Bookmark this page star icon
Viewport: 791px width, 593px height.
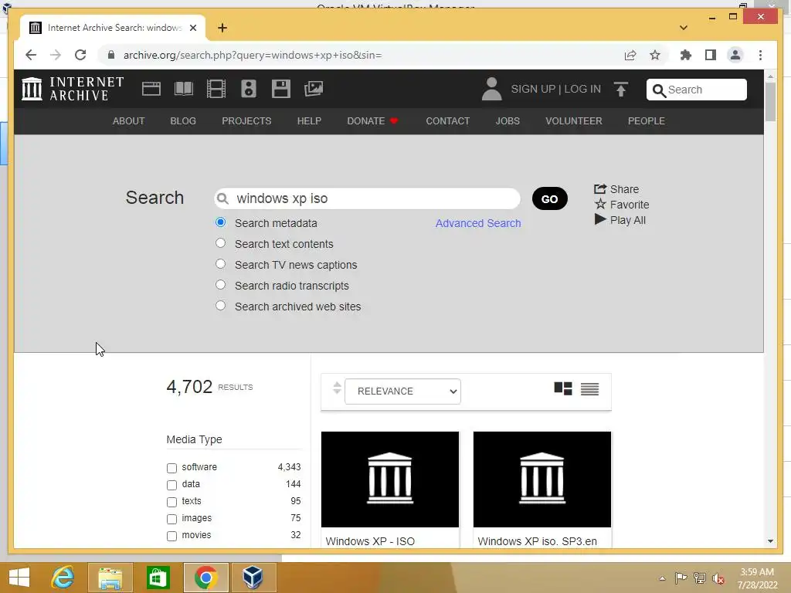[x=655, y=55]
